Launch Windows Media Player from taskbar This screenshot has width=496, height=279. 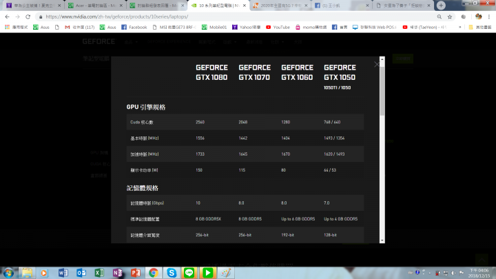[x=44, y=273]
